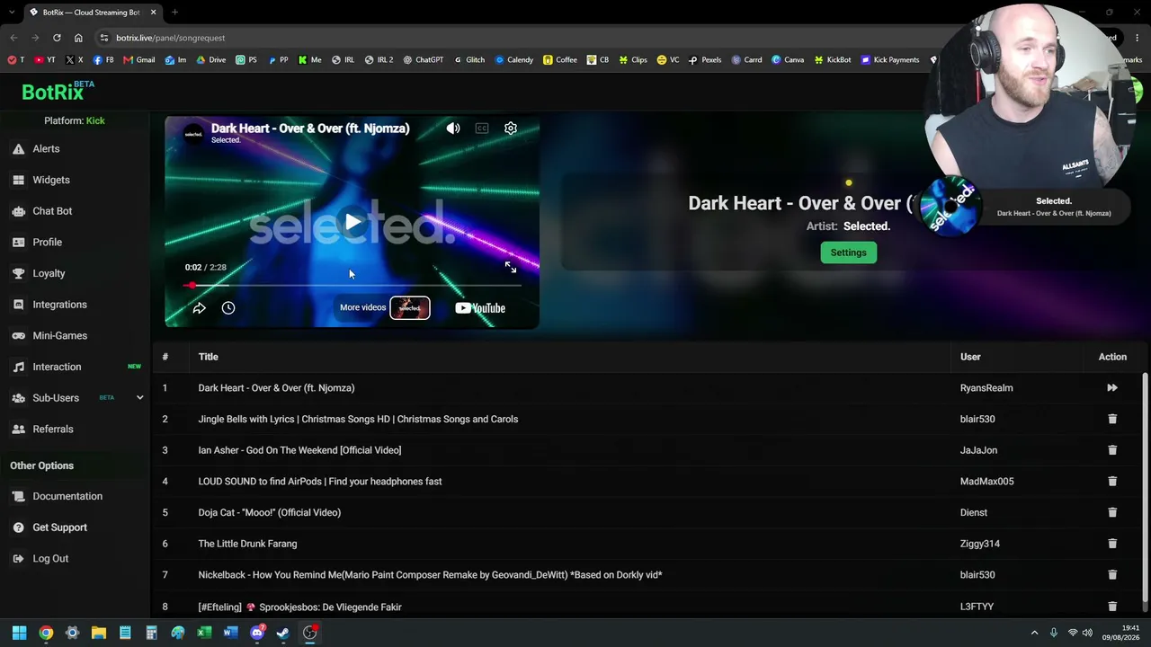Open the Selected. channel avatar in player
The width and height of the screenshot is (1151, 647).
pos(193,134)
